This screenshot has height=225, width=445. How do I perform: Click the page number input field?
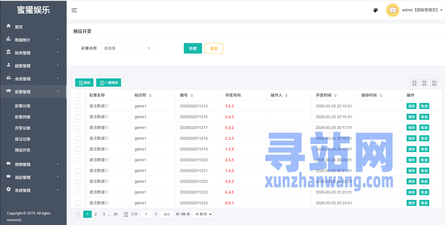coord(146,214)
